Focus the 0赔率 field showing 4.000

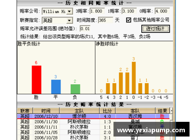163,11
